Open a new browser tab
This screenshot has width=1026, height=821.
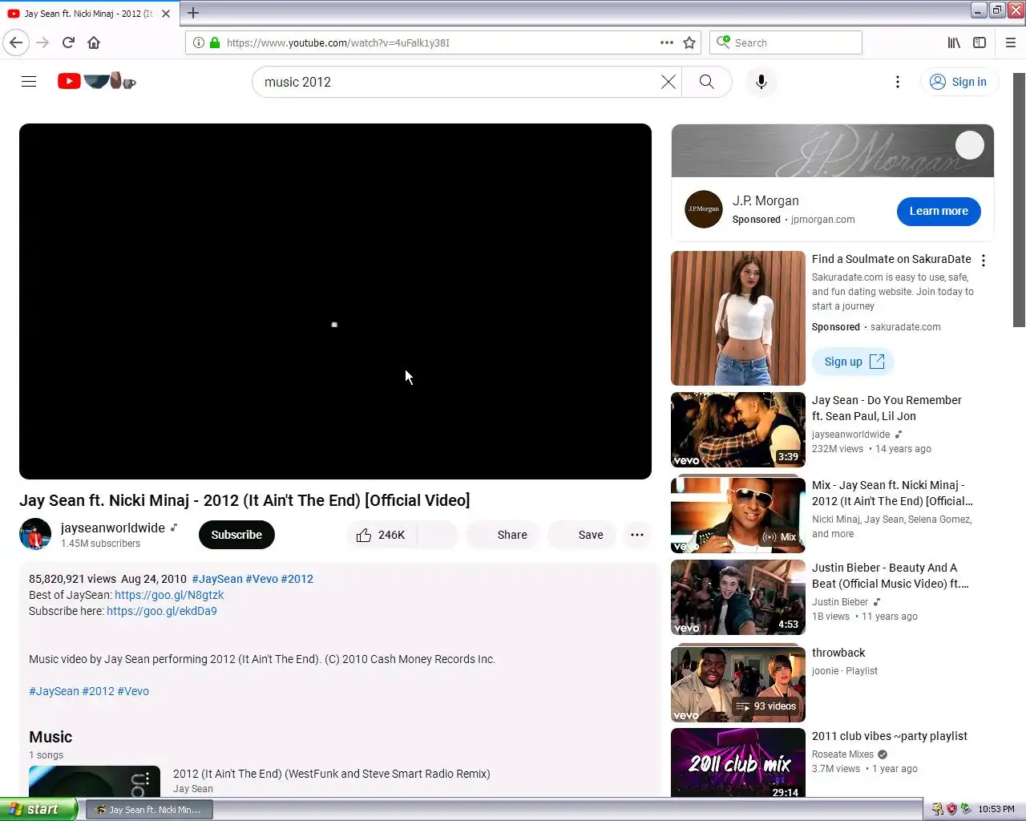[x=193, y=13]
